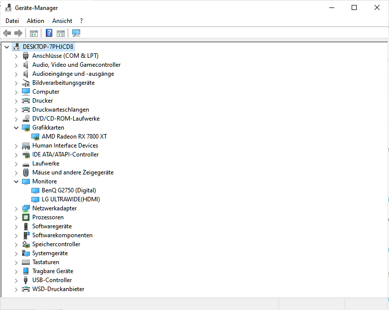Expand the Systemgeräte category
The image size is (389, 310).
[x=16, y=253]
